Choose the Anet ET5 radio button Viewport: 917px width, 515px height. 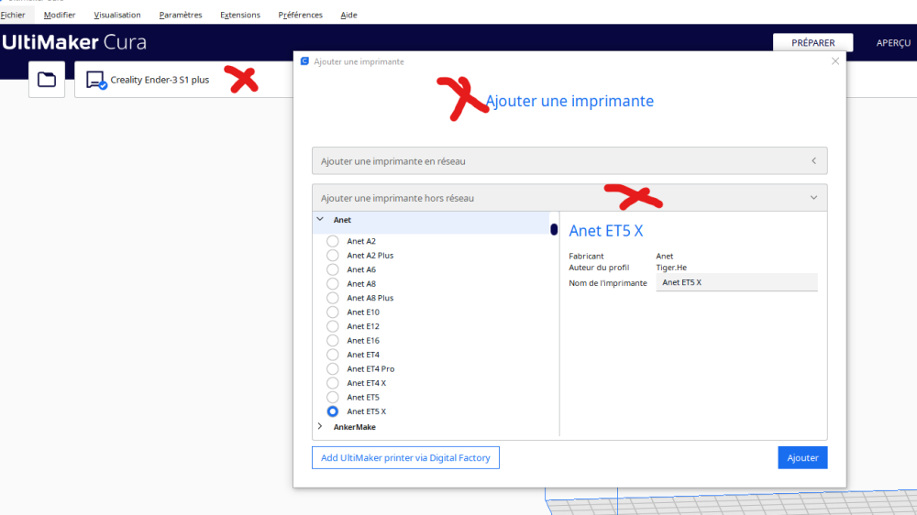333,398
